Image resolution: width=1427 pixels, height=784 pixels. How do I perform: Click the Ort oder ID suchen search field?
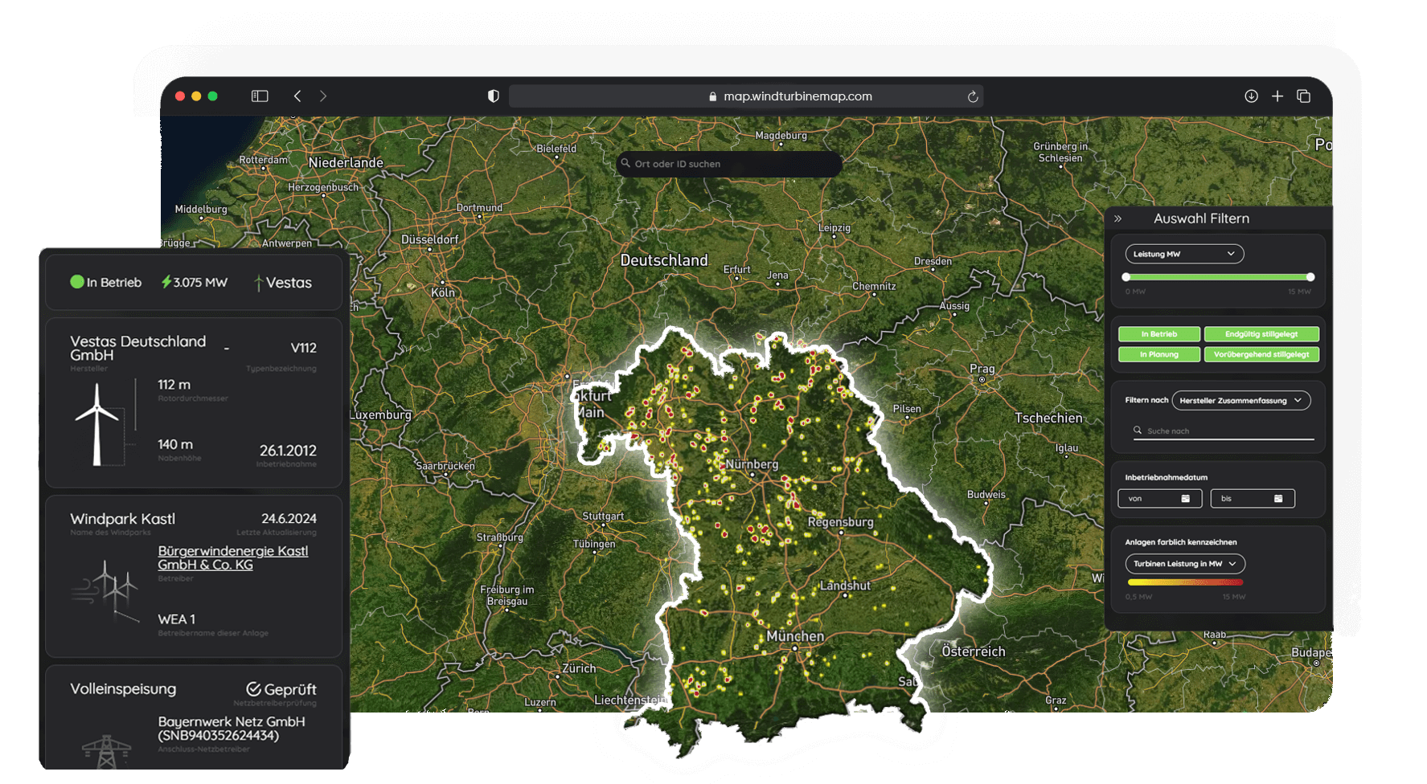[x=729, y=164]
